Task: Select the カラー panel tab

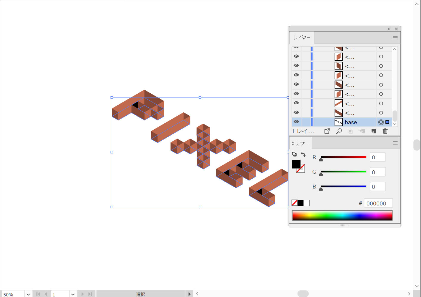Action: coord(302,143)
